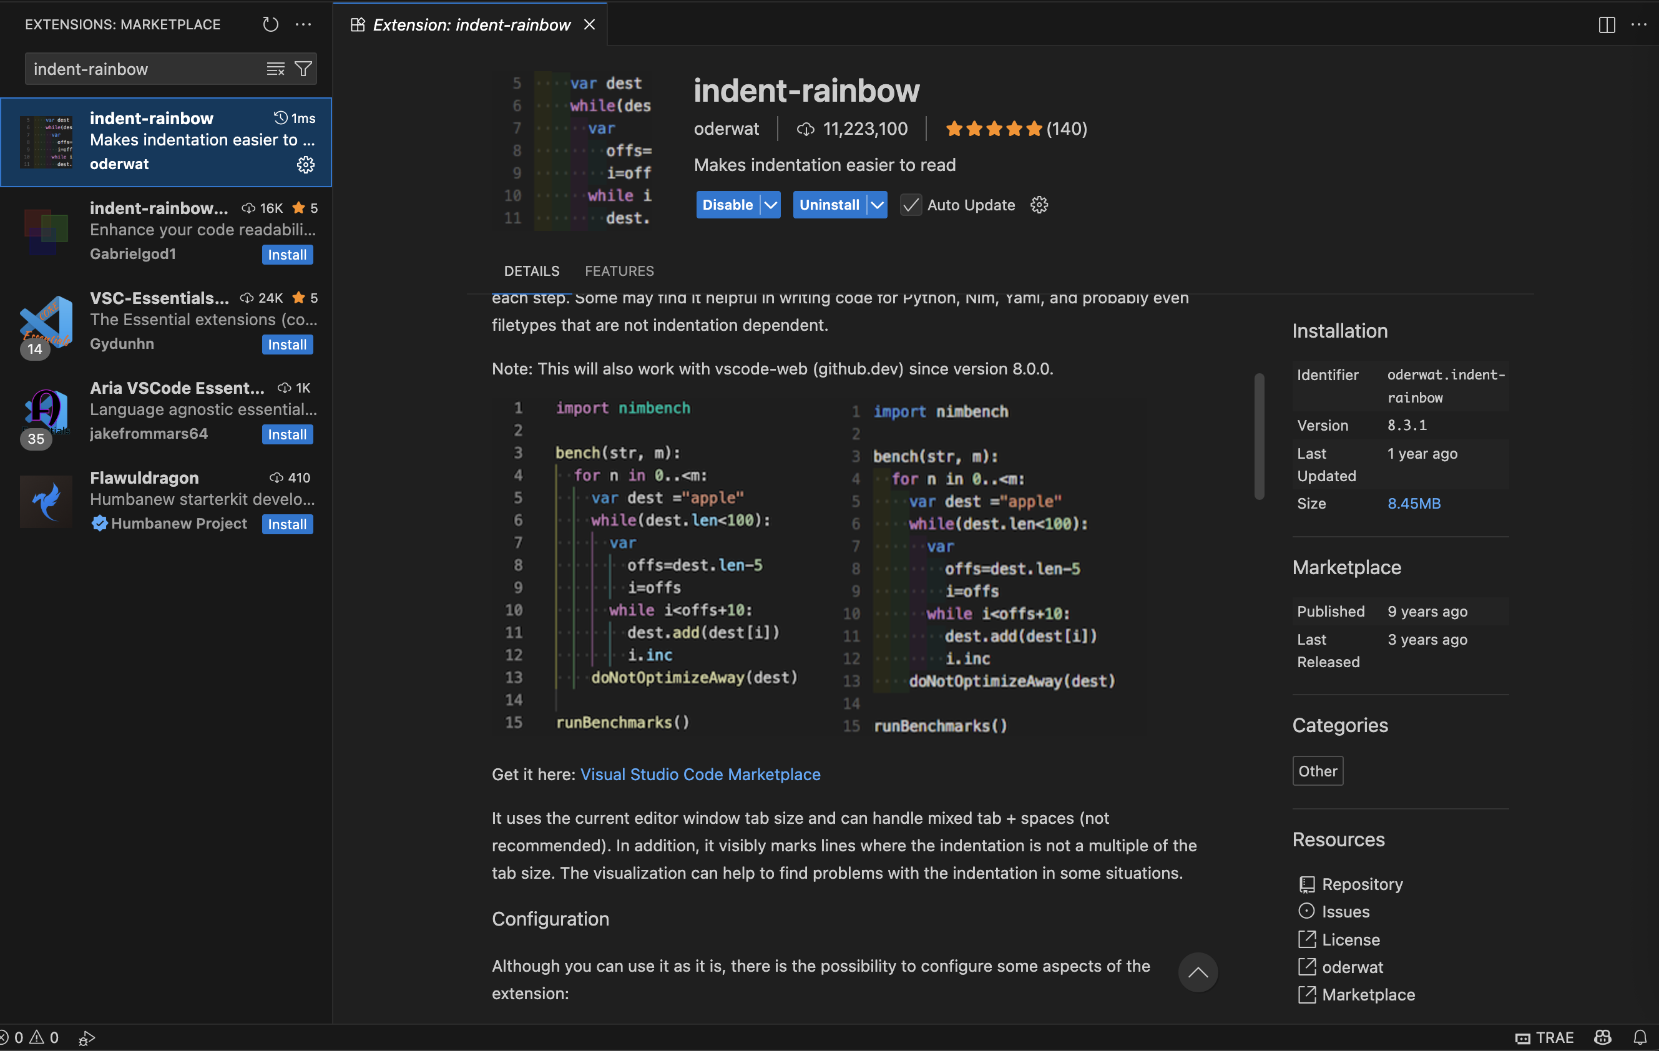Open editor more actions ellipsis menu
The height and width of the screenshot is (1051, 1659).
pos(1639,25)
